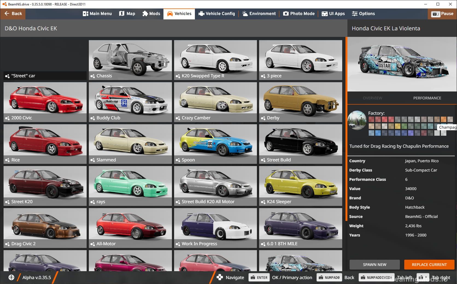Open Vehicle Config
The width and height of the screenshot is (457, 284).
pos(217,14)
